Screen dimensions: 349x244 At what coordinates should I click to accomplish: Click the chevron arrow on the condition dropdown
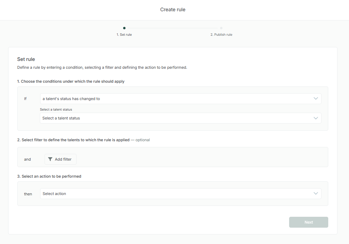click(316, 99)
